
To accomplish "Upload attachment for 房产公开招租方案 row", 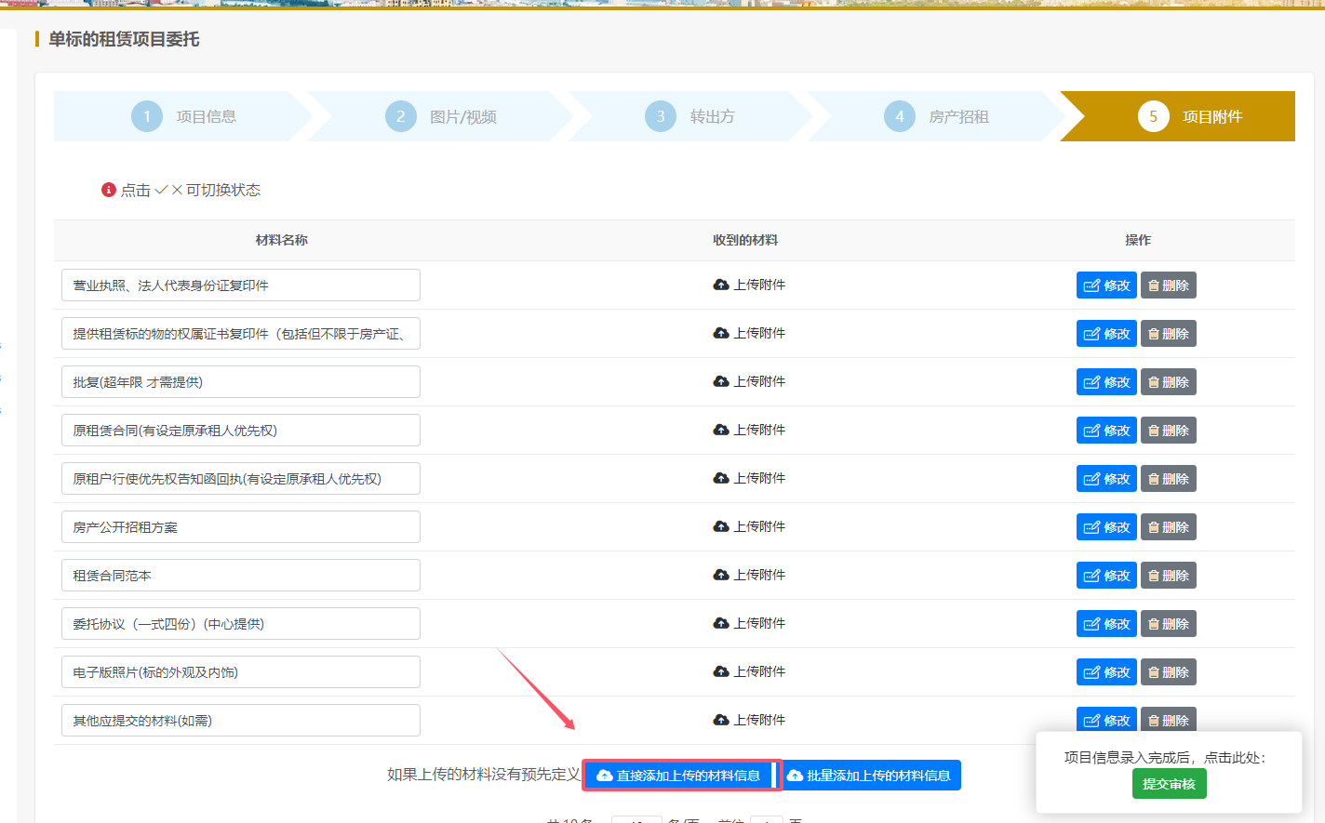I will 749,526.
